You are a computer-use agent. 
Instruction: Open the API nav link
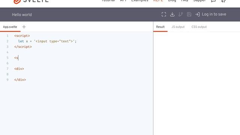coord(123,1)
